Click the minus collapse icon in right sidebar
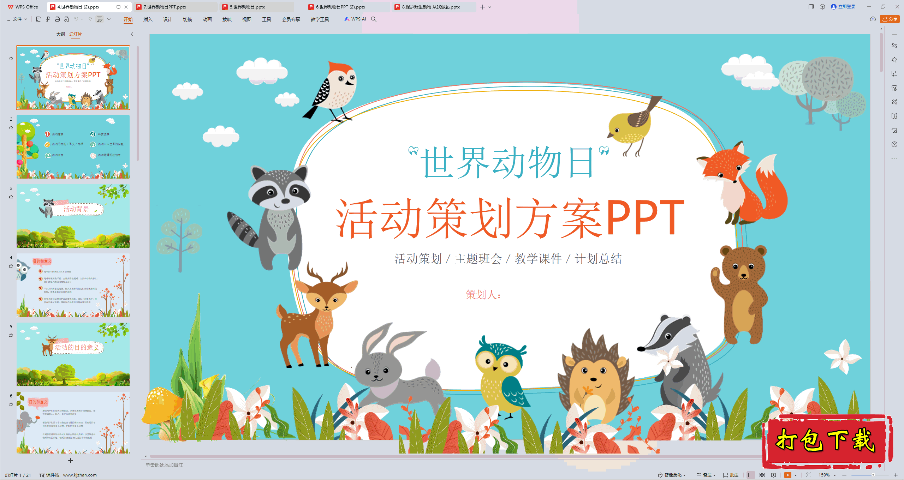Viewport: 904px width, 480px height. [894, 34]
